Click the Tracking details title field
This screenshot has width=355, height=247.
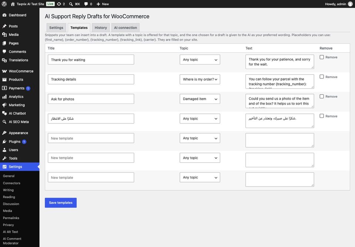tap(91, 79)
